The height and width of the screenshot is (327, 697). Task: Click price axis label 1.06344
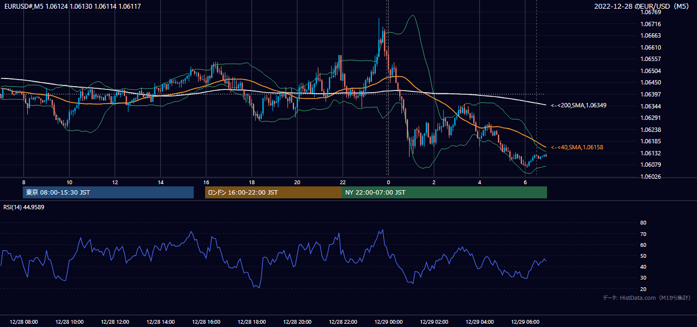[x=651, y=106]
